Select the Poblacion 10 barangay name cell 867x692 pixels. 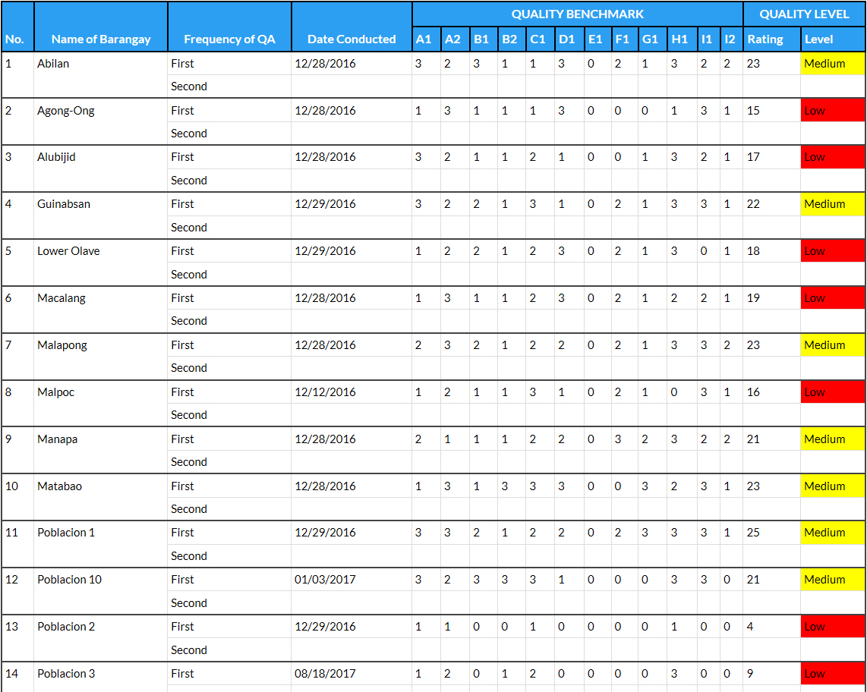click(x=101, y=591)
